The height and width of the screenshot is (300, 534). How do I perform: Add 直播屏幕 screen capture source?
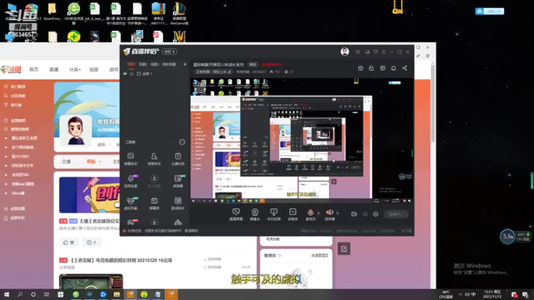click(x=236, y=215)
